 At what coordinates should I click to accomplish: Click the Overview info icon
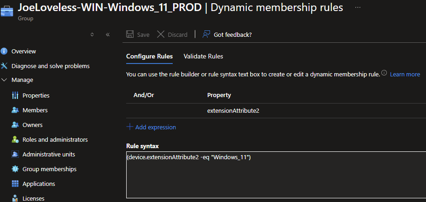(4, 51)
